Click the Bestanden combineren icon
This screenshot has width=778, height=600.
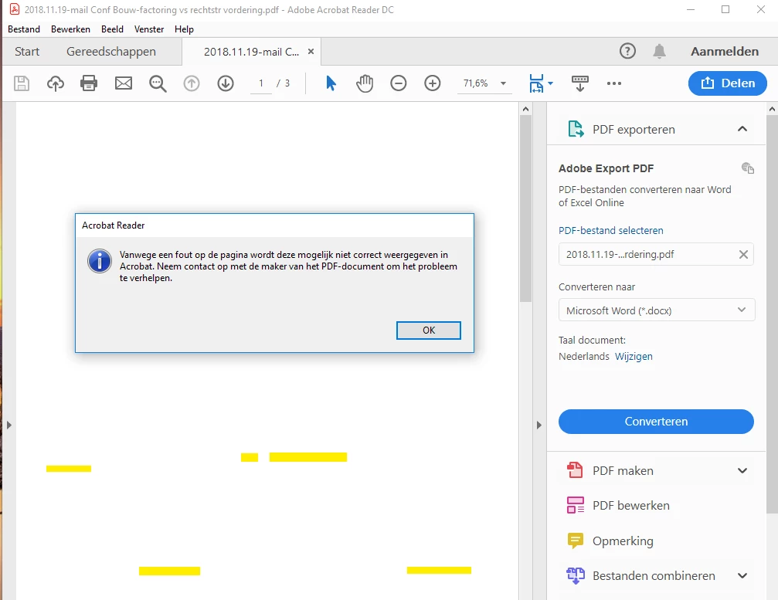(576, 576)
